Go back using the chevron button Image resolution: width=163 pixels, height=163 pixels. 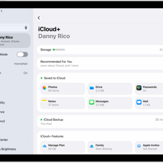(39, 18)
